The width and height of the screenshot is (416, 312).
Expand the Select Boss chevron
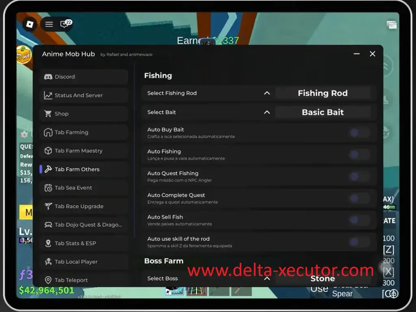click(x=267, y=279)
